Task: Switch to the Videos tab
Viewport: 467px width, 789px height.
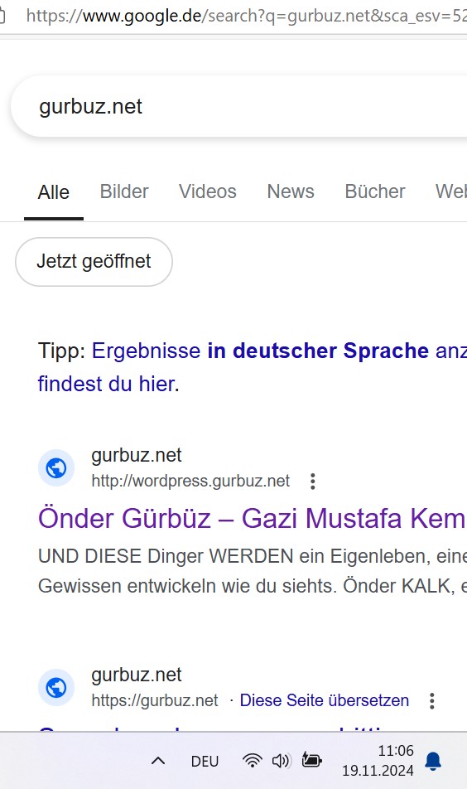Action: pyautogui.click(x=208, y=191)
